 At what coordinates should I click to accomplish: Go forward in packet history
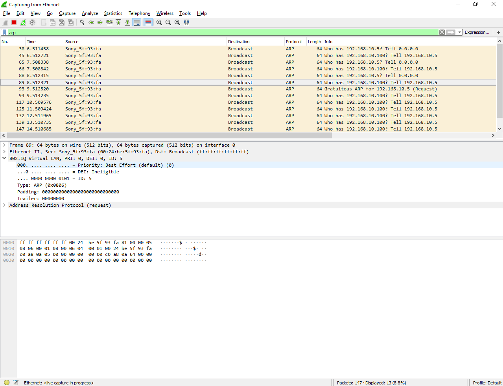pyautogui.click(x=100, y=22)
